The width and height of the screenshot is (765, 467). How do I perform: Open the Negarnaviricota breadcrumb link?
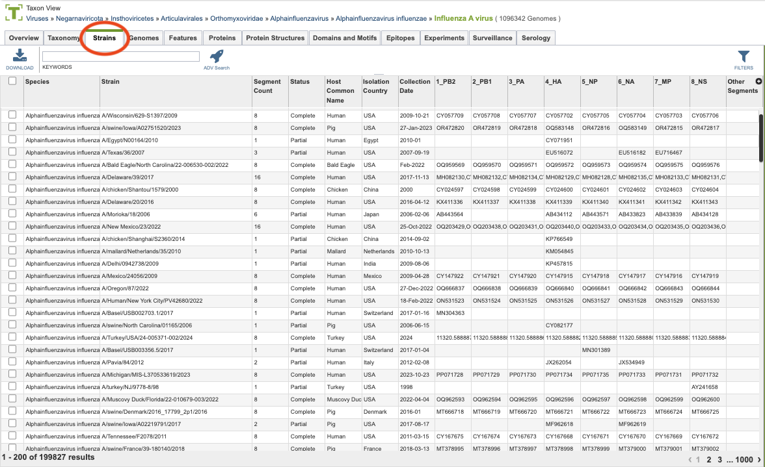point(79,18)
